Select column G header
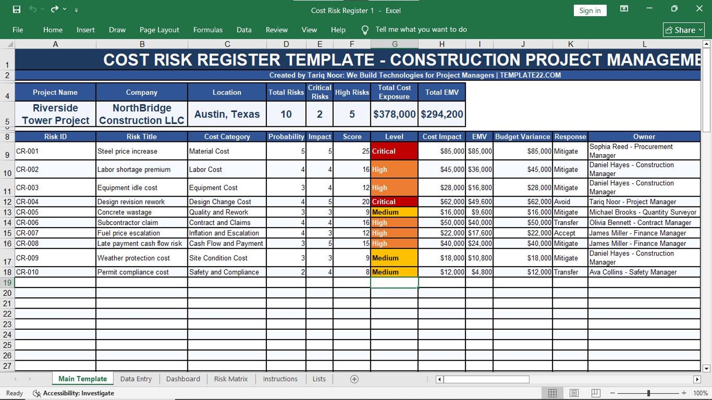The width and height of the screenshot is (712, 400). tap(395, 44)
